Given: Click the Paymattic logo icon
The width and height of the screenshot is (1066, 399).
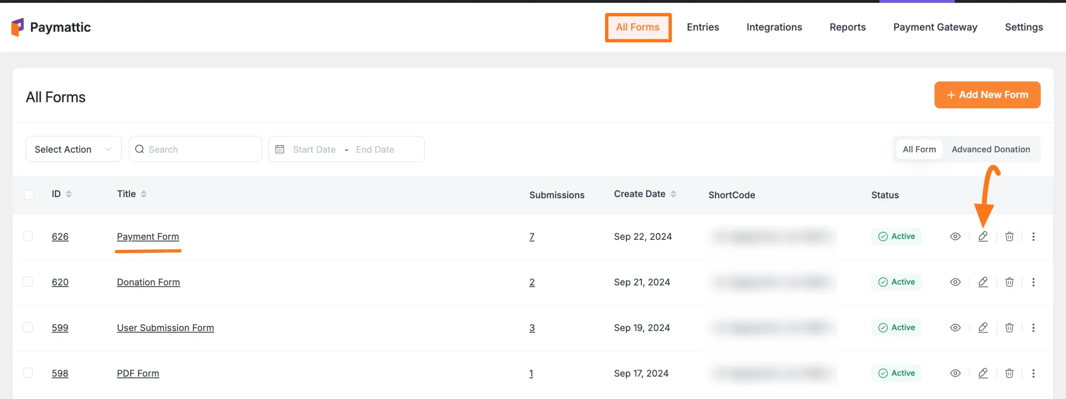Looking at the screenshot, I should pyautogui.click(x=17, y=27).
